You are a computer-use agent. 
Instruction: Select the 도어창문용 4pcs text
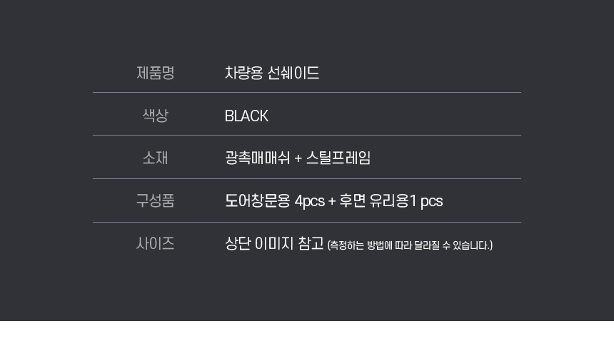tap(274, 200)
